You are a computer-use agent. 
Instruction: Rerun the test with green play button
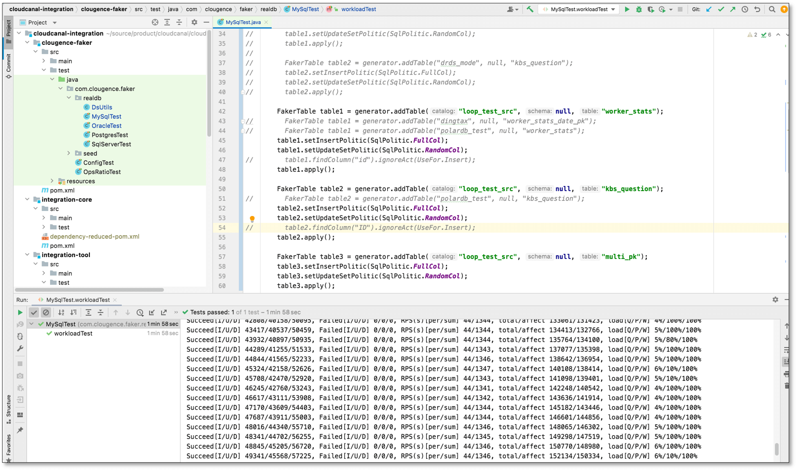click(20, 313)
